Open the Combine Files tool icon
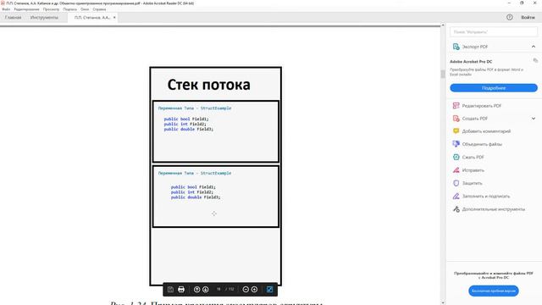Viewport: 542px width, 305px height. click(456, 144)
